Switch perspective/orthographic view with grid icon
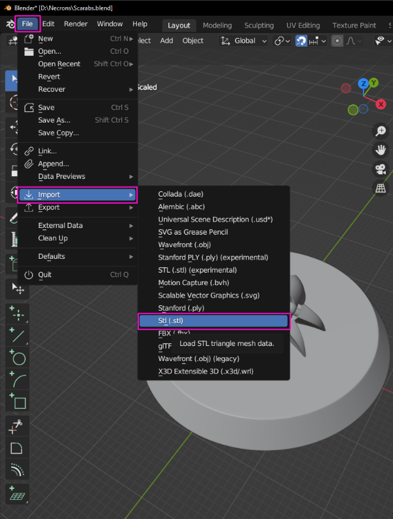 click(380, 188)
